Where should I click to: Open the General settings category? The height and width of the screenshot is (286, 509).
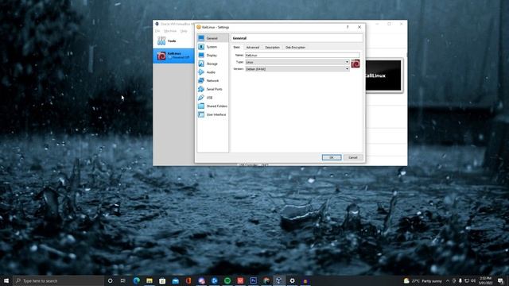212,38
